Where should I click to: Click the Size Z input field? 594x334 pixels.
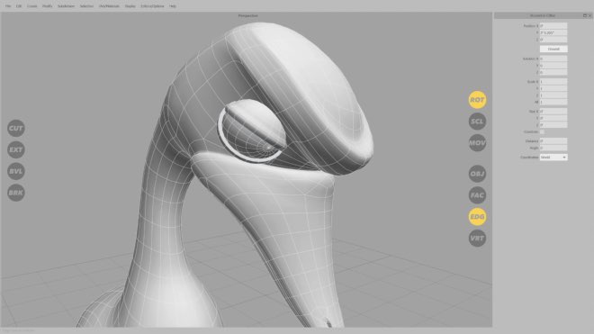coord(553,125)
